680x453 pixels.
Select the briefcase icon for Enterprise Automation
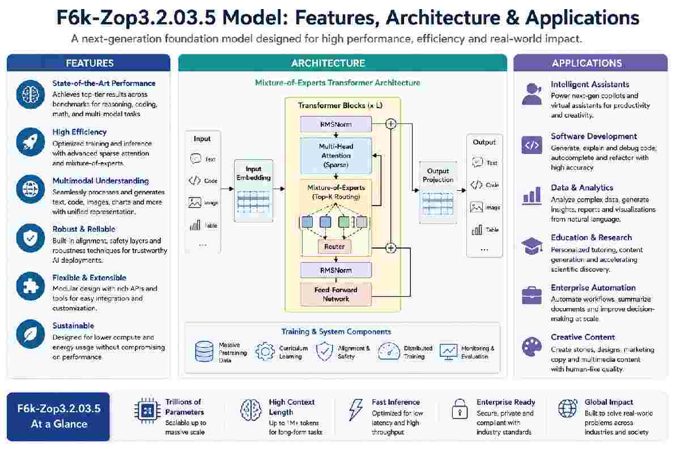click(x=532, y=295)
